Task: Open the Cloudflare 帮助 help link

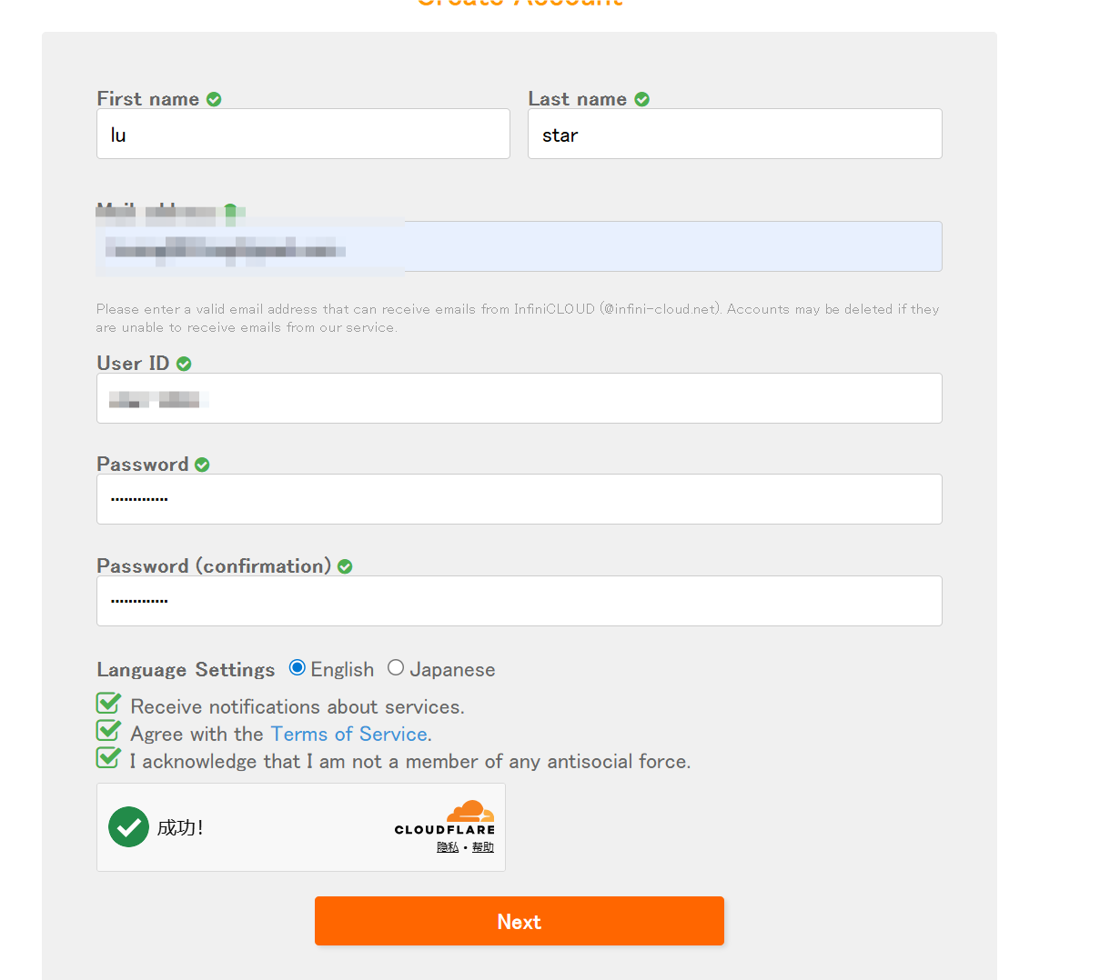Action: tap(483, 847)
